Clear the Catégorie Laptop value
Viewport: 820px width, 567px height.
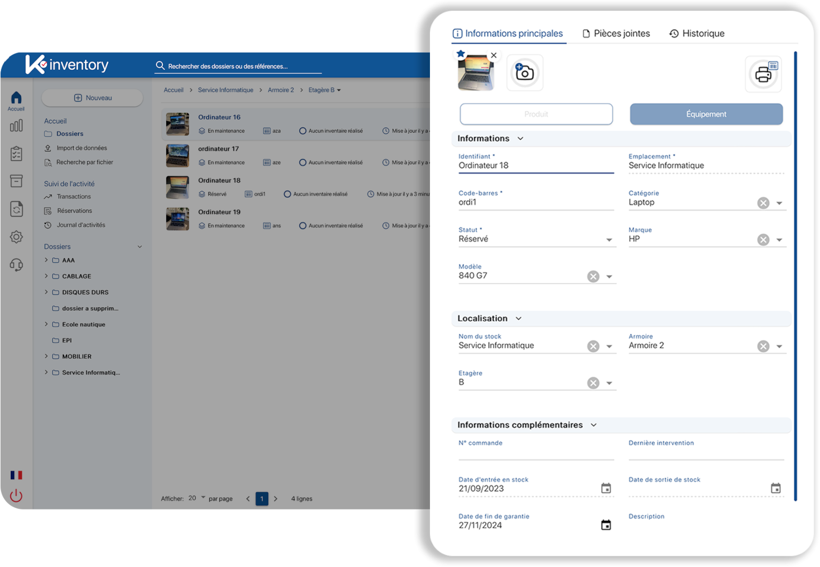point(764,203)
